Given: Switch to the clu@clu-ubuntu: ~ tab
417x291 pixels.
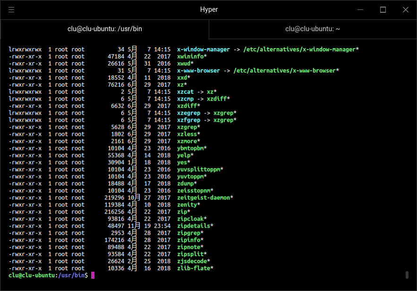Looking at the screenshot, I should [x=312, y=29].
